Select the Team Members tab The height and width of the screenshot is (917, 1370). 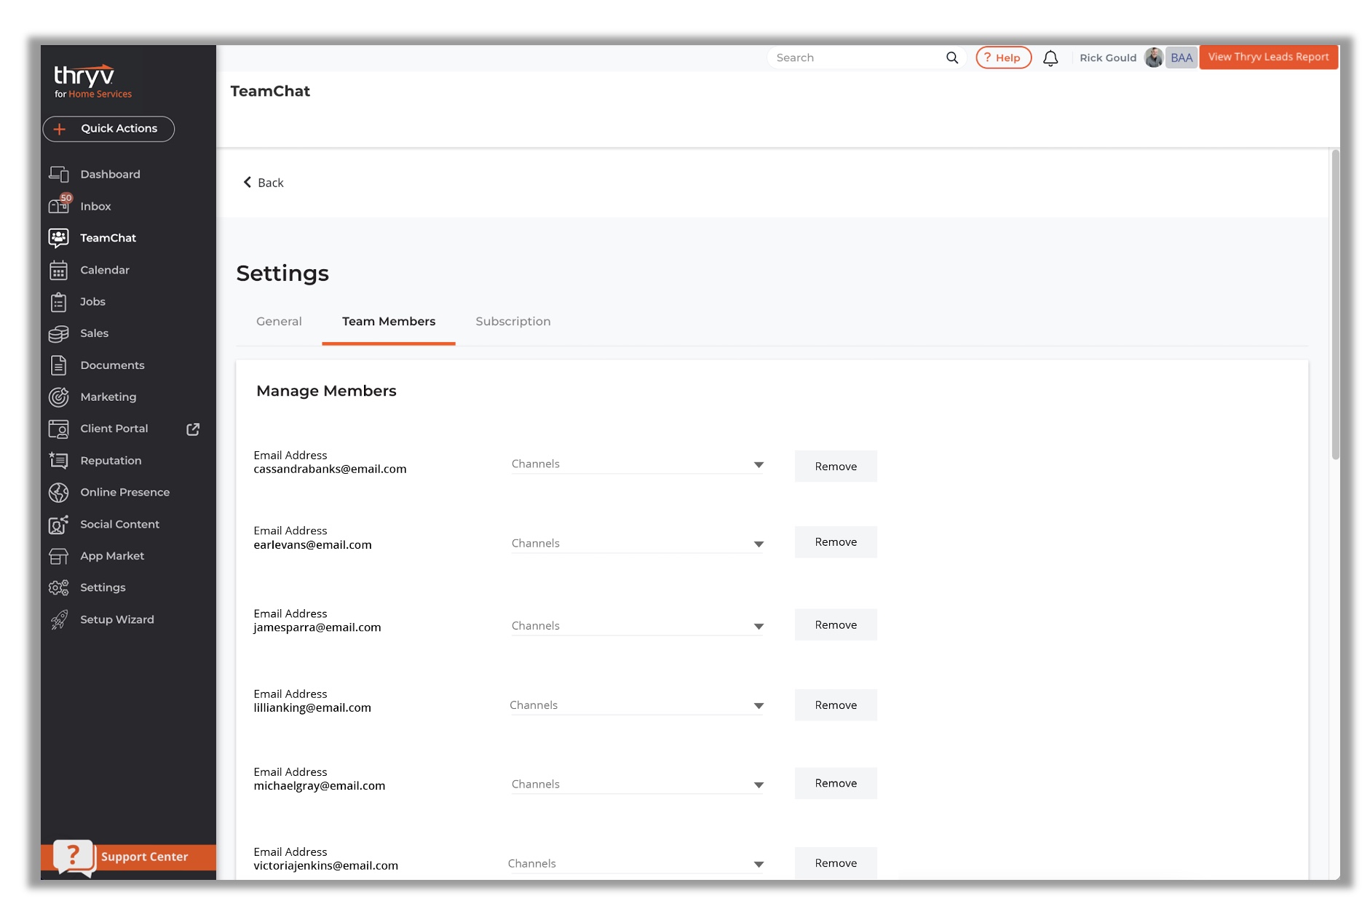[389, 322]
